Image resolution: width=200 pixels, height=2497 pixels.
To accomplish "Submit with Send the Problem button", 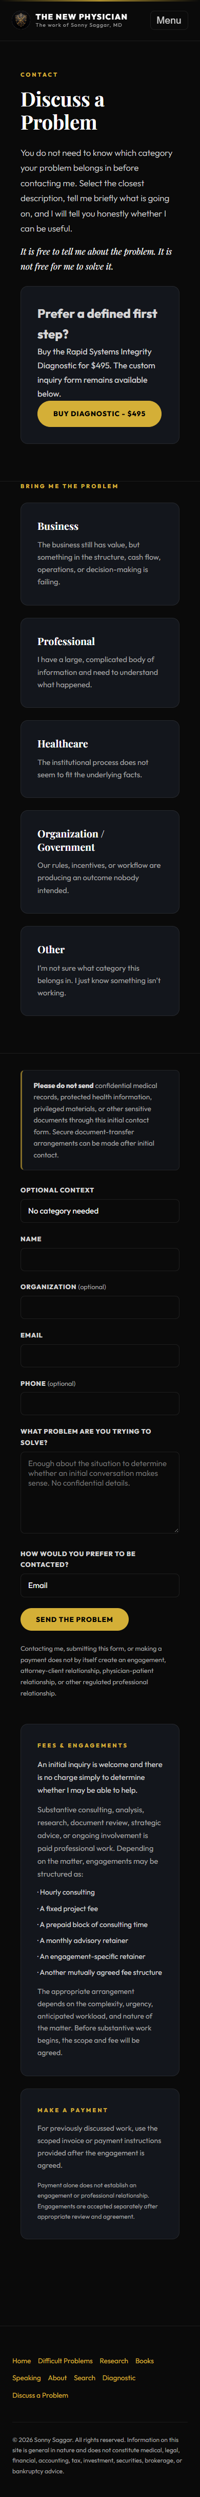I will tap(74, 1619).
